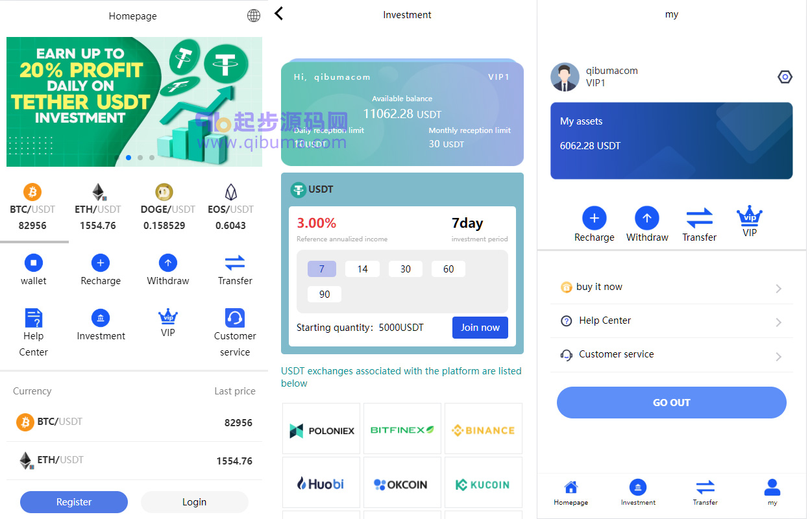Tap the Withdraw icon under My assets
This screenshot has width=810, height=519.
(646, 219)
